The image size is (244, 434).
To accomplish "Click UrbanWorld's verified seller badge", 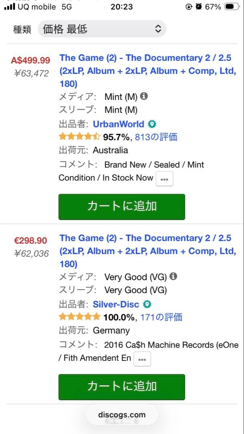I will click(152, 124).
